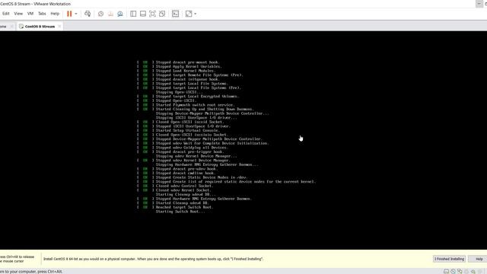
Task: Take a snapshot of the VM
Action: tap(100, 14)
